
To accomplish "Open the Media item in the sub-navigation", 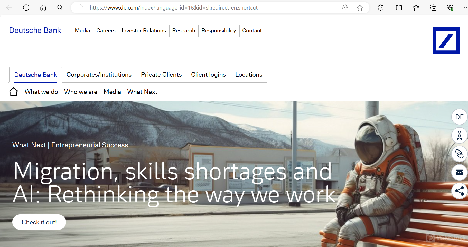I will coord(112,92).
